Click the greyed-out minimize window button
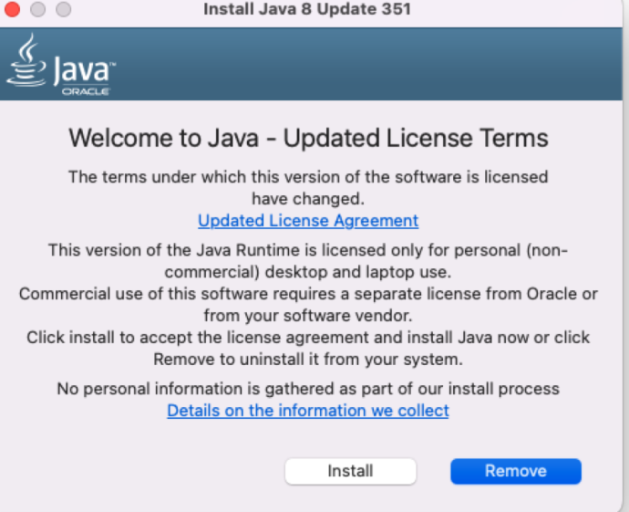The image size is (629, 512). (x=38, y=10)
